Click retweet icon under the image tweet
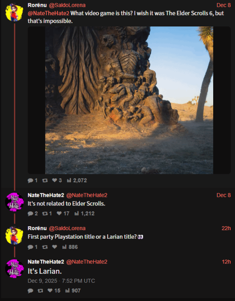 45,181
